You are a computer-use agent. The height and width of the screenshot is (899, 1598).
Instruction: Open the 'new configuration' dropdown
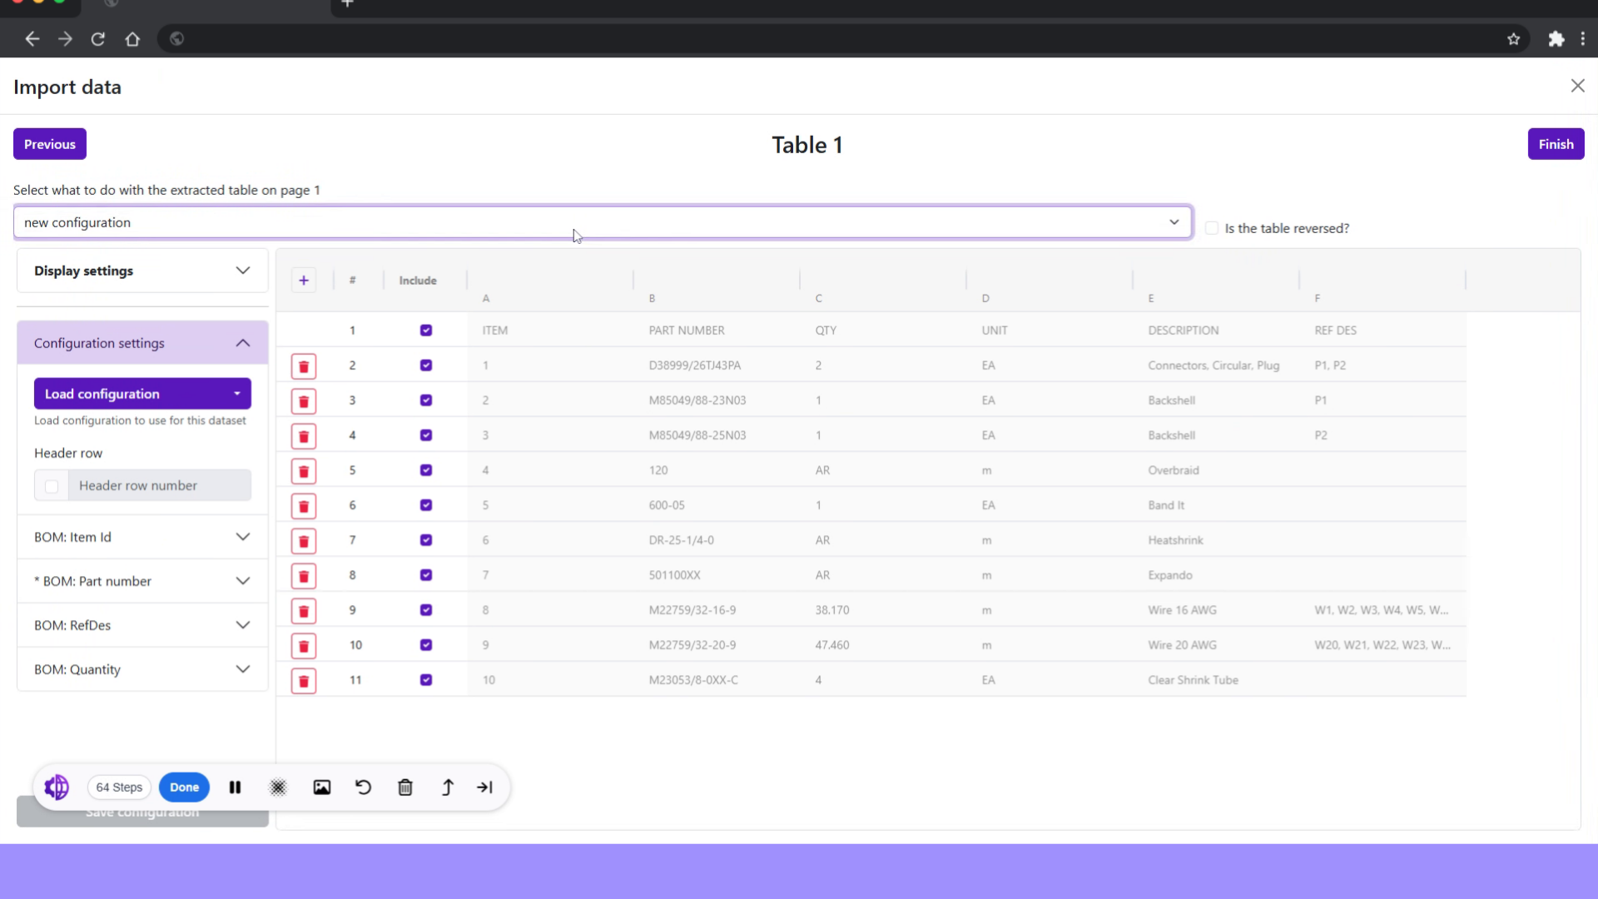pyautogui.click(x=1174, y=222)
